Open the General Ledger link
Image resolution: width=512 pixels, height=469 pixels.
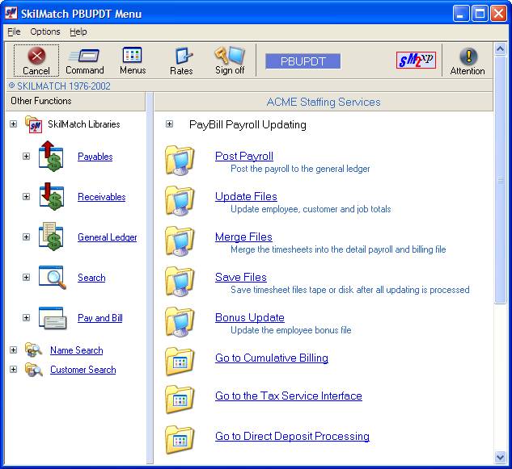(107, 237)
